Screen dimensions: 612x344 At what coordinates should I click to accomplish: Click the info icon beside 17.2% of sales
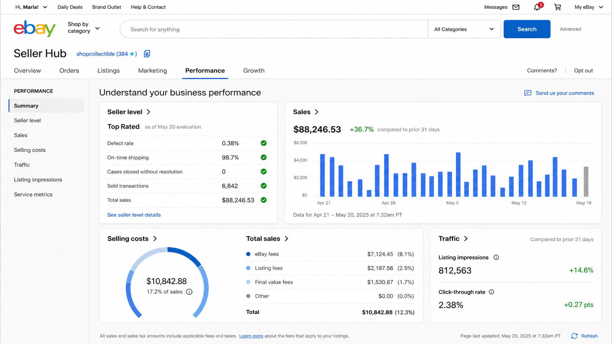(189, 292)
